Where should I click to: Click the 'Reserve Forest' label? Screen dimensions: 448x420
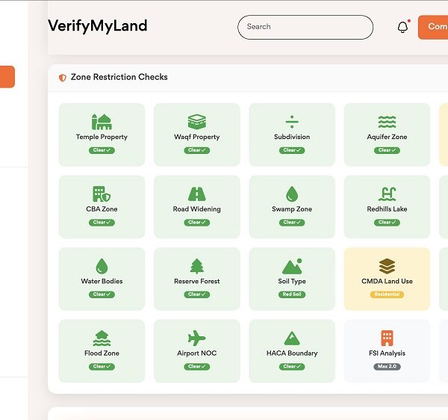pyautogui.click(x=197, y=281)
